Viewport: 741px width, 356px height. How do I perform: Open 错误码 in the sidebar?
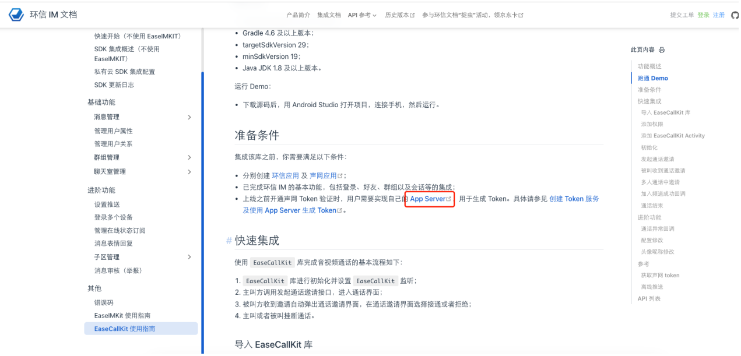104,303
